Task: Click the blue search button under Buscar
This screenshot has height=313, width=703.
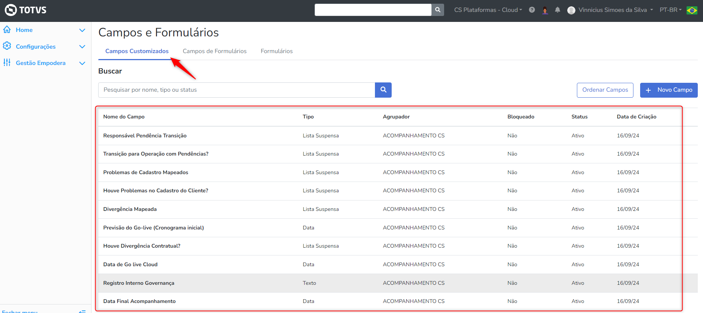Action: [383, 90]
